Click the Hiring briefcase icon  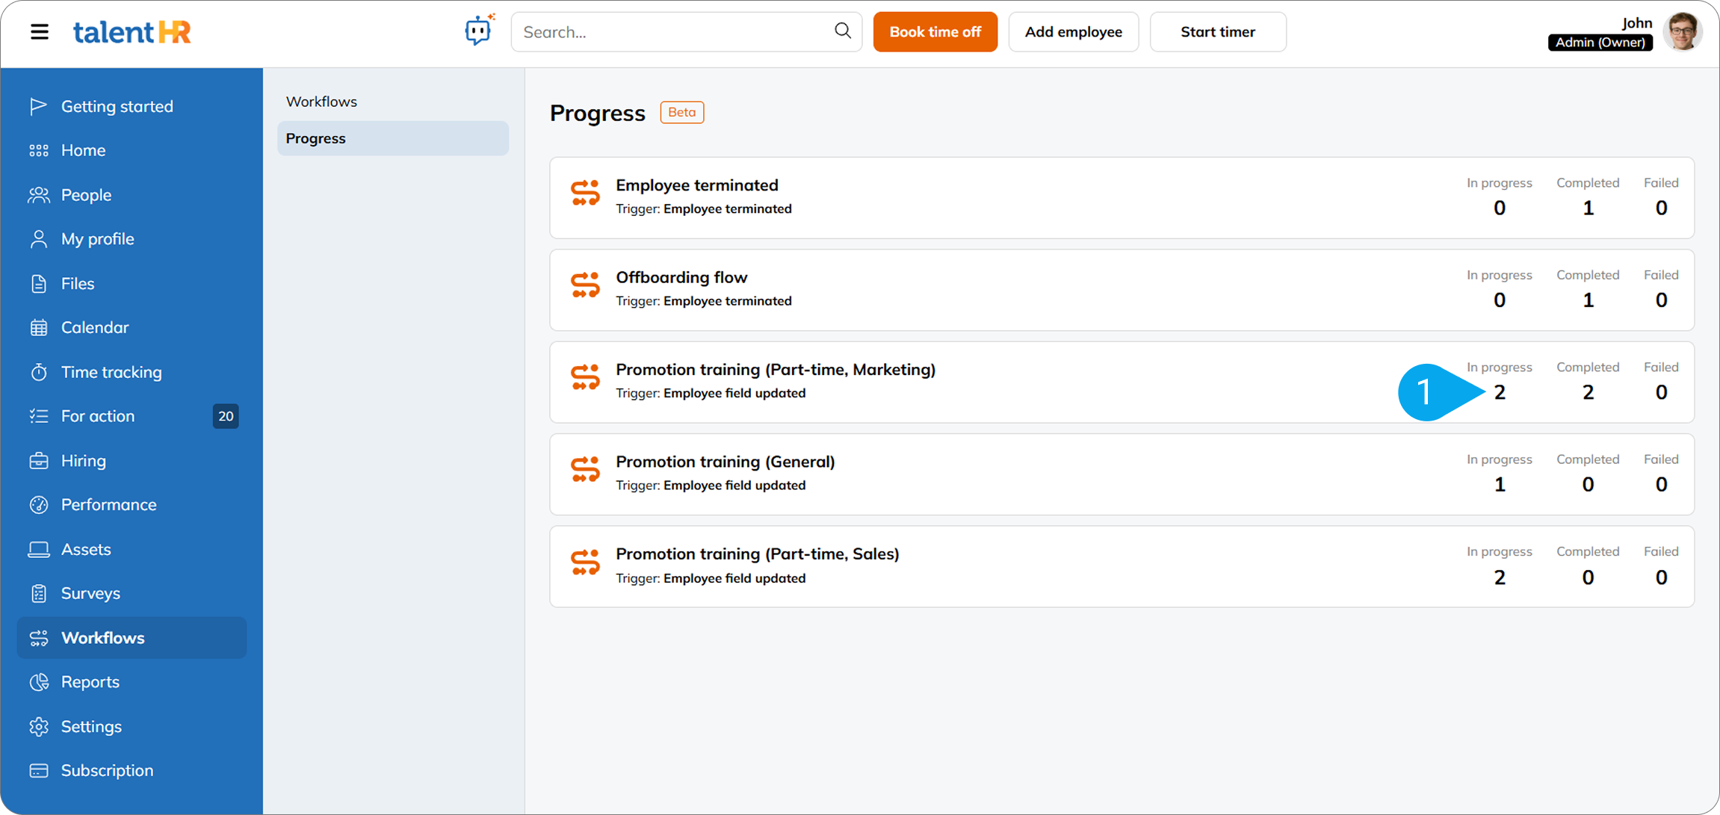coord(38,460)
